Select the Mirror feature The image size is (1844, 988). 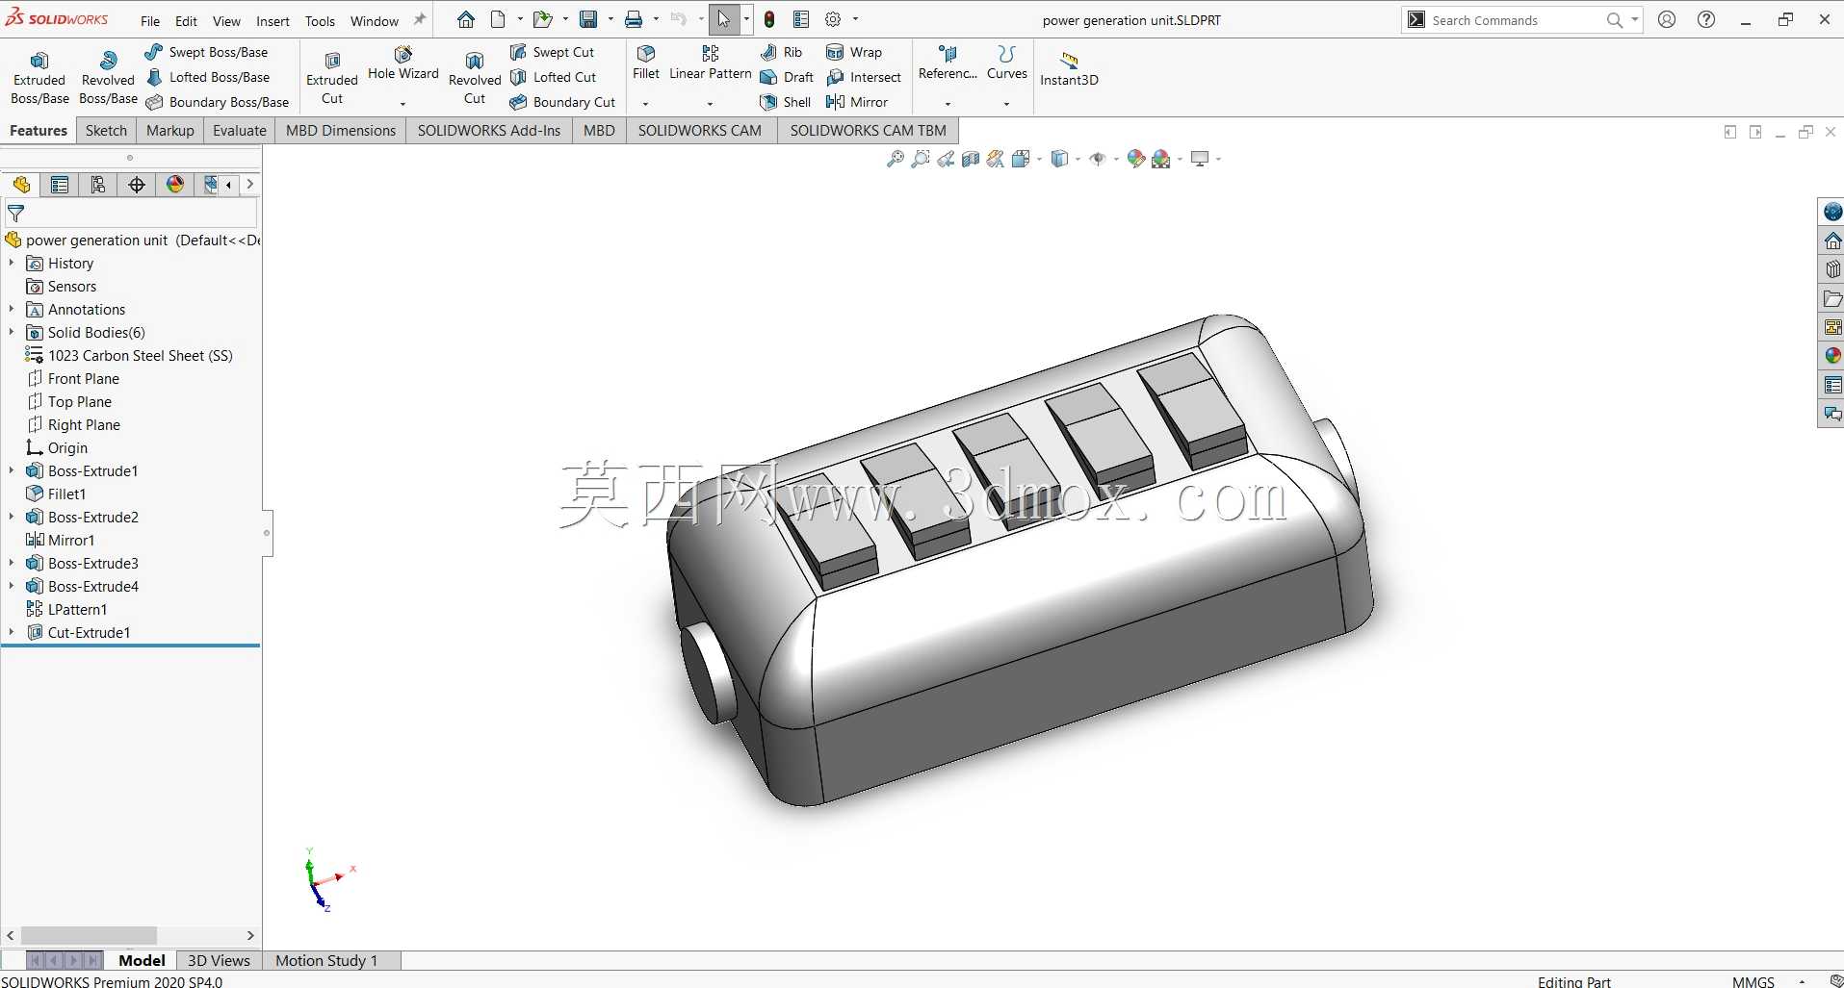click(857, 102)
